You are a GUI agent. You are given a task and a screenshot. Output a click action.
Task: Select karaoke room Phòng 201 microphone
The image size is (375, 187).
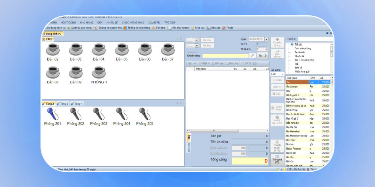click(x=52, y=114)
